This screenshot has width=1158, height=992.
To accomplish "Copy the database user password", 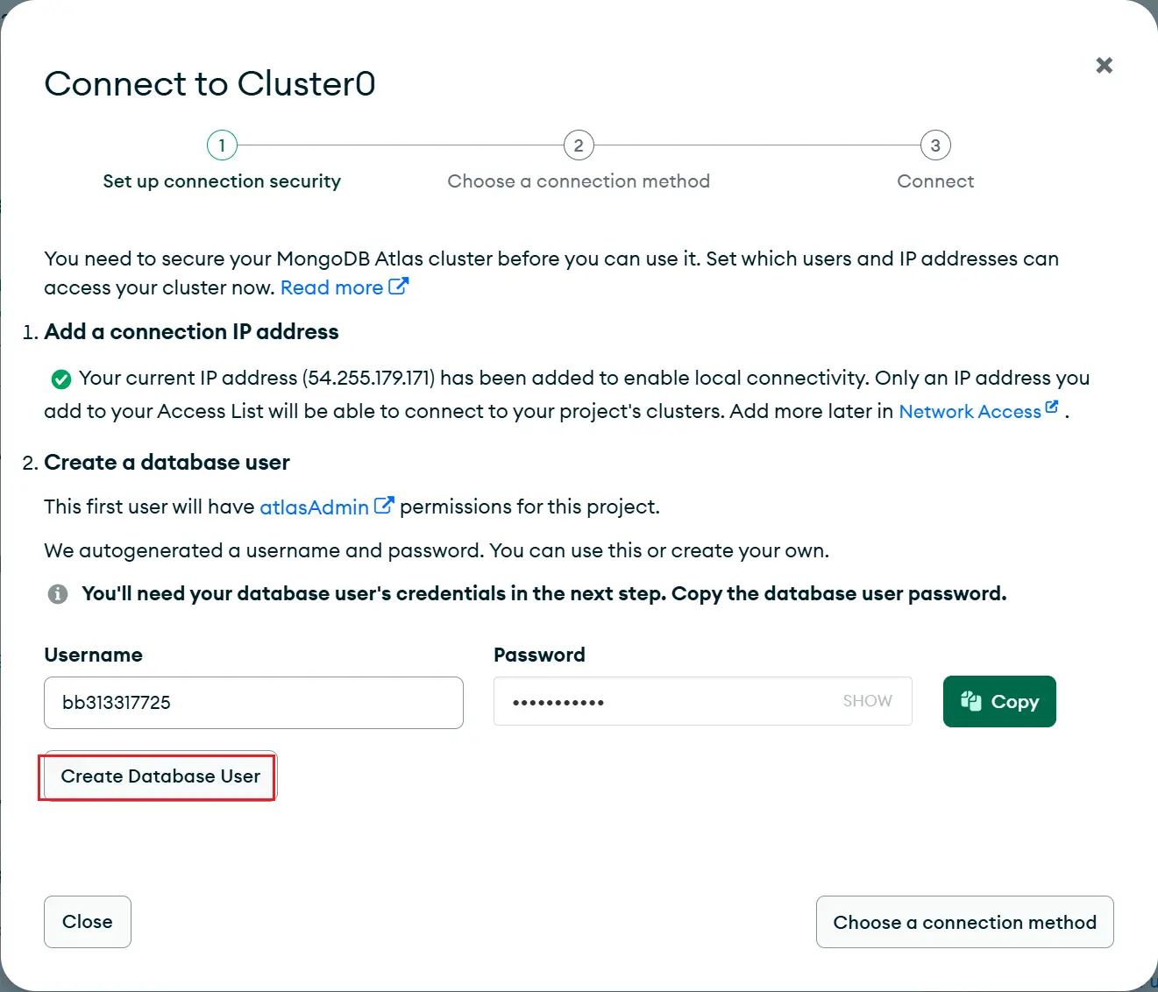I will (999, 702).
